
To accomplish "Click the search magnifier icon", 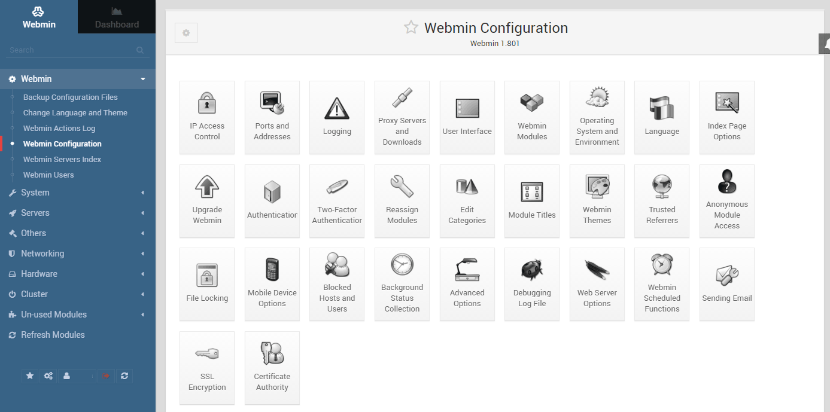I will (140, 50).
